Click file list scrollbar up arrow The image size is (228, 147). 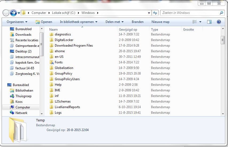pyautogui.click(x=223, y=29)
